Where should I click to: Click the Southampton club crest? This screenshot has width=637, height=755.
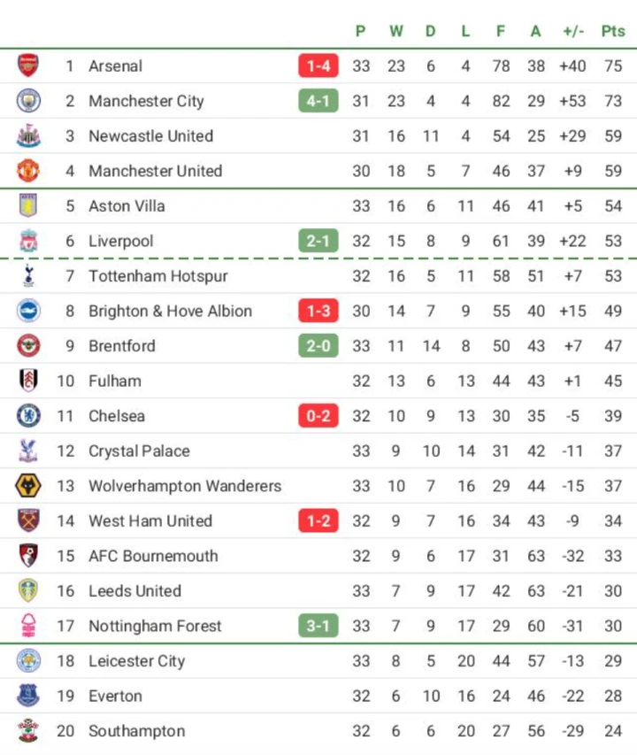point(28,730)
